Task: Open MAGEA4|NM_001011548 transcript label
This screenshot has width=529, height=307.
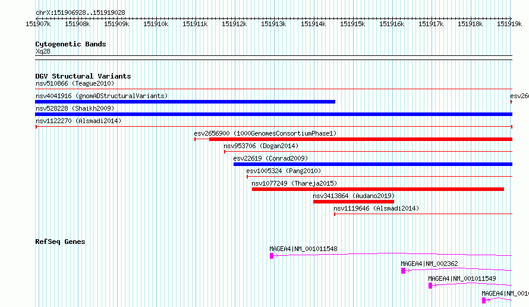Action: [x=303, y=249]
